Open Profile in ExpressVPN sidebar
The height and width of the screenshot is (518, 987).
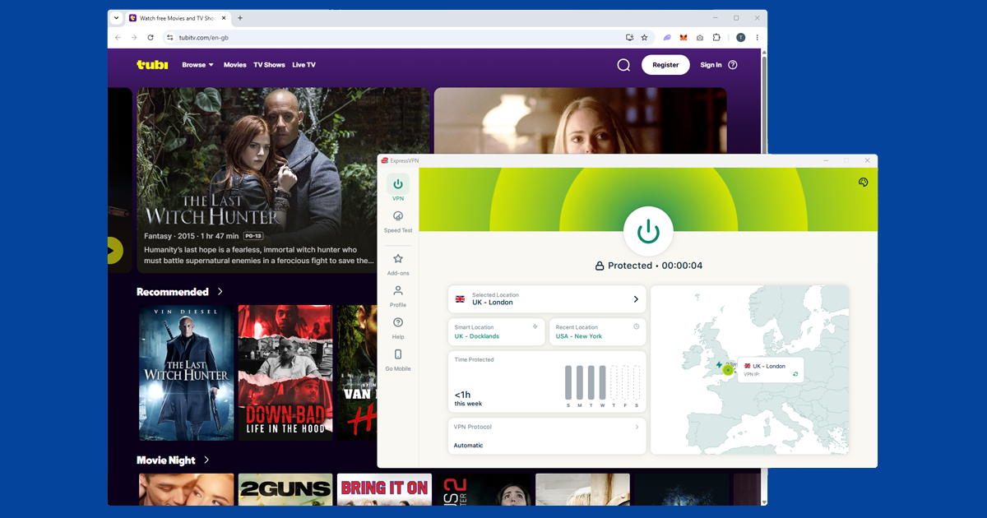click(x=398, y=296)
